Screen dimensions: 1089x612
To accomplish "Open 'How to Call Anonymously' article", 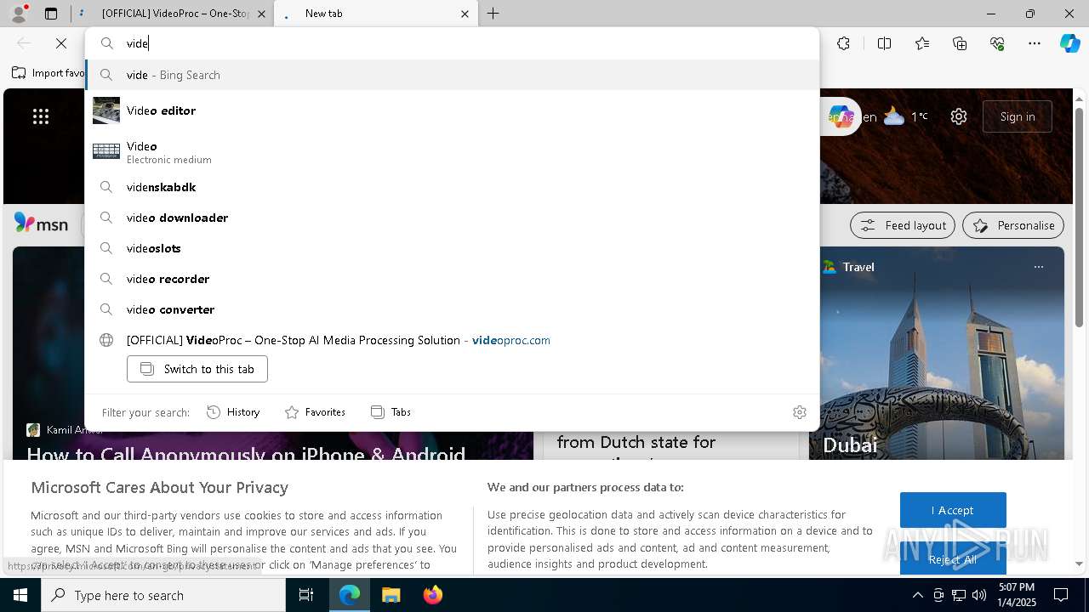I will click(246, 454).
